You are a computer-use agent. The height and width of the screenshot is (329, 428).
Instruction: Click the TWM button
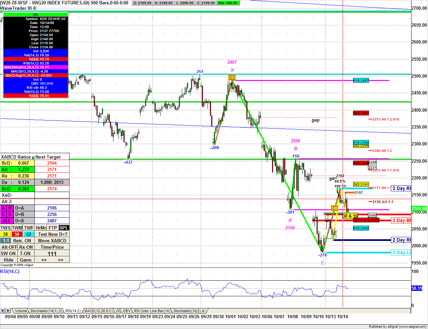point(17,228)
